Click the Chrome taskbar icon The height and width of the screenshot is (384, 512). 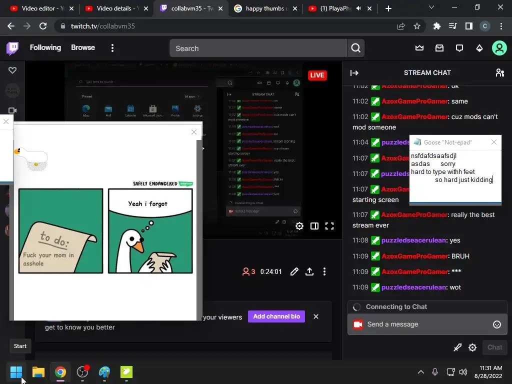tap(60, 372)
